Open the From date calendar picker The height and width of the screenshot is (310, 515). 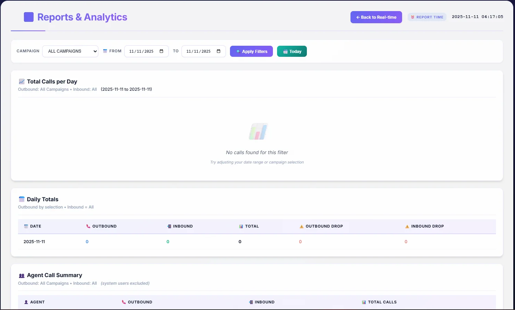point(161,51)
